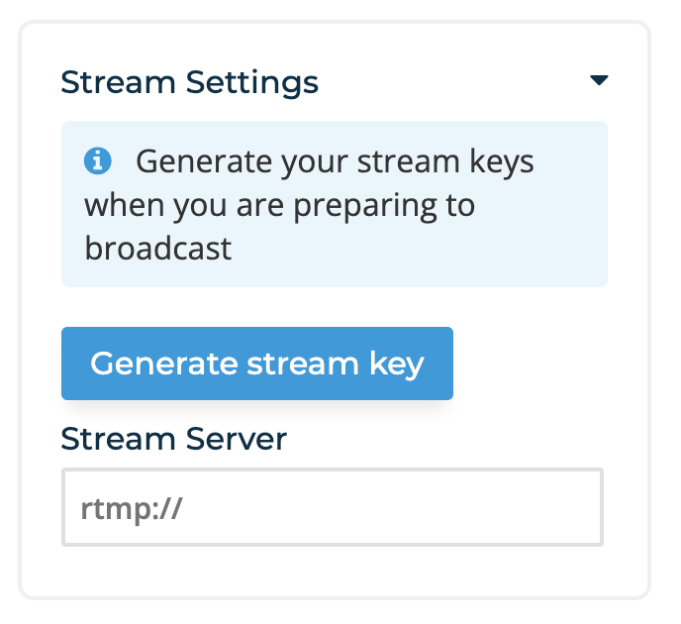Click the light blue info alert box
Image resolution: width=681 pixels, height=624 pixels.
[x=335, y=204]
